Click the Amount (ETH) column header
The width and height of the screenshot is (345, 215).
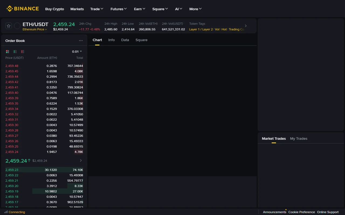[x=47, y=58]
